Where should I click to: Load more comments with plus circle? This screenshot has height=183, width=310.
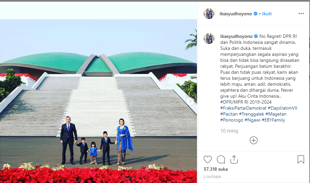point(254,140)
